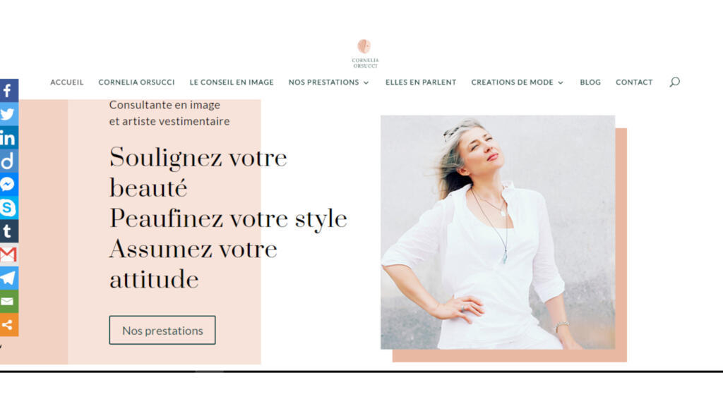
Task: Click the Nos prestations outlined button
Action: tap(162, 330)
